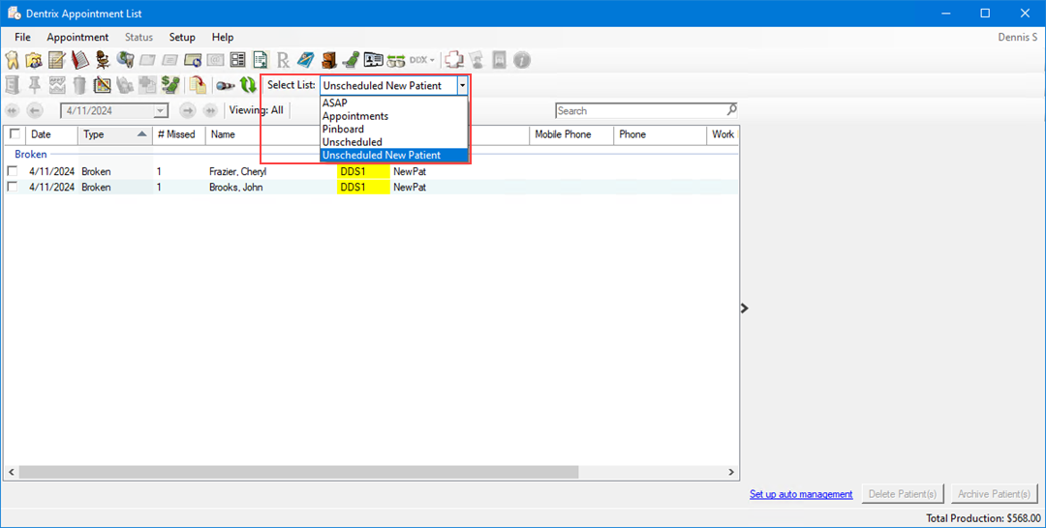This screenshot has height=528, width=1046.
Task: Click the binoculars find icon
Action: tap(225, 85)
